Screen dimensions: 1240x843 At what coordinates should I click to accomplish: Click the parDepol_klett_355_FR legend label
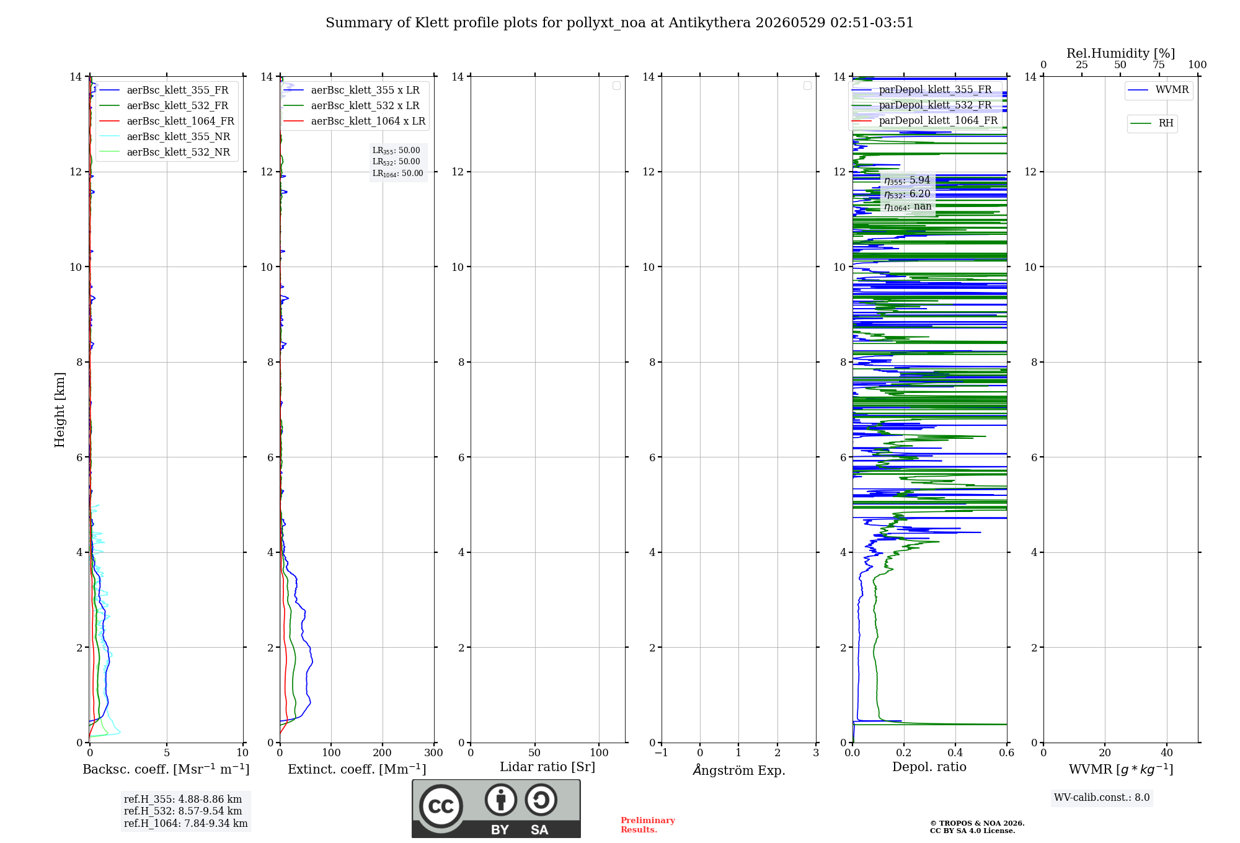click(x=935, y=90)
